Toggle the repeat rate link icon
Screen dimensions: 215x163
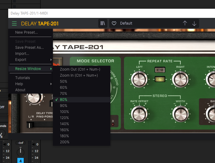(158, 79)
